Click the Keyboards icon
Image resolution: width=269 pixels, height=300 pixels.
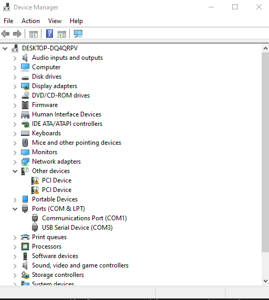pyautogui.click(x=25, y=133)
